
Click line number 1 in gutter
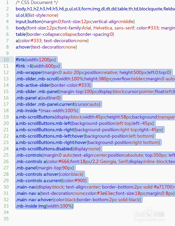(x=7, y=2)
